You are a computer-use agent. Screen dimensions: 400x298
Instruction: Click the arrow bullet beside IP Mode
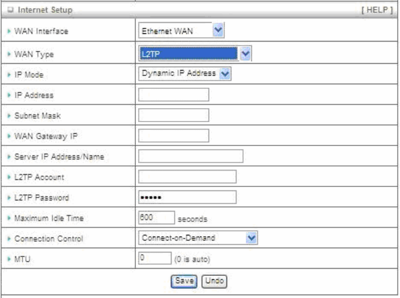click(x=9, y=75)
